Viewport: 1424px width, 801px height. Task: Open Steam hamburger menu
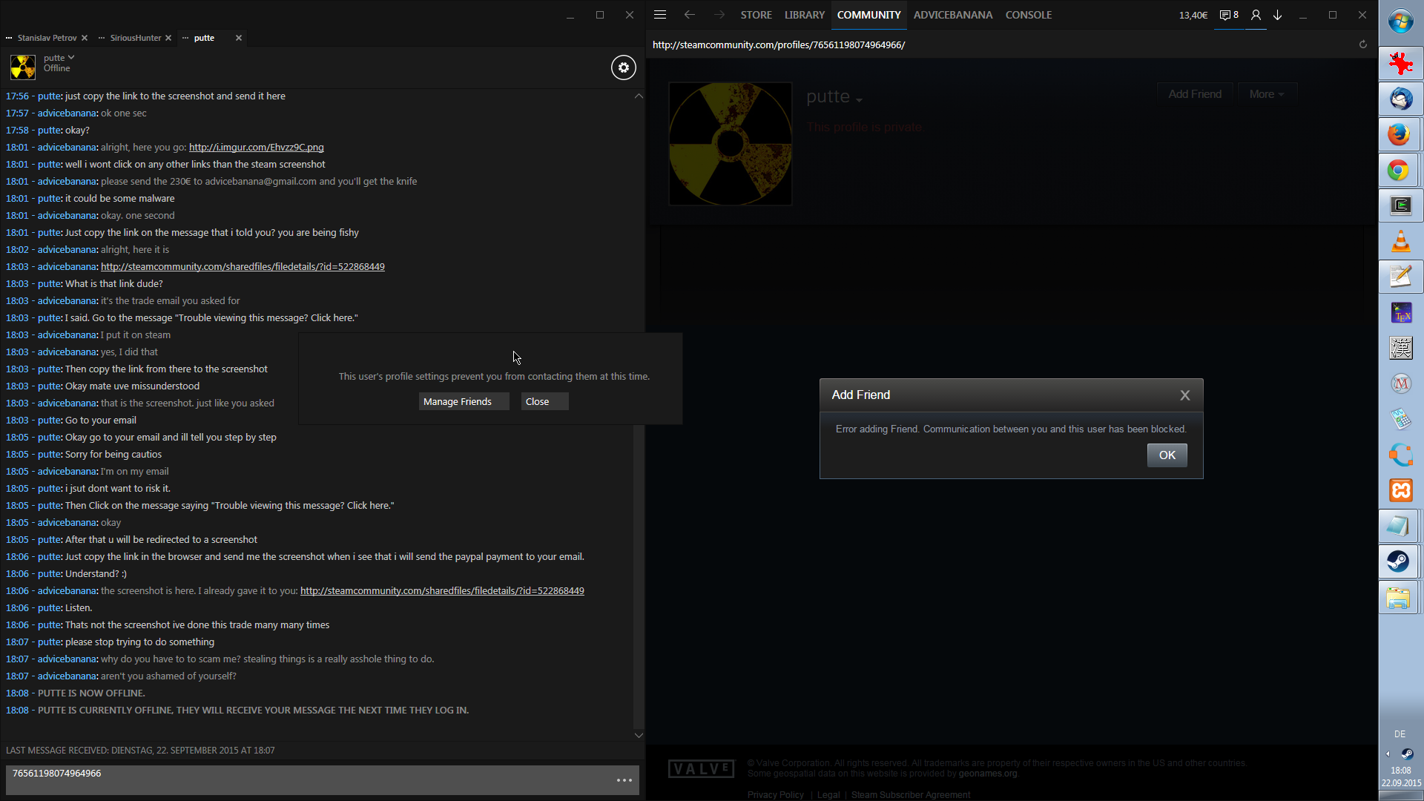pyautogui.click(x=660, y=15)
